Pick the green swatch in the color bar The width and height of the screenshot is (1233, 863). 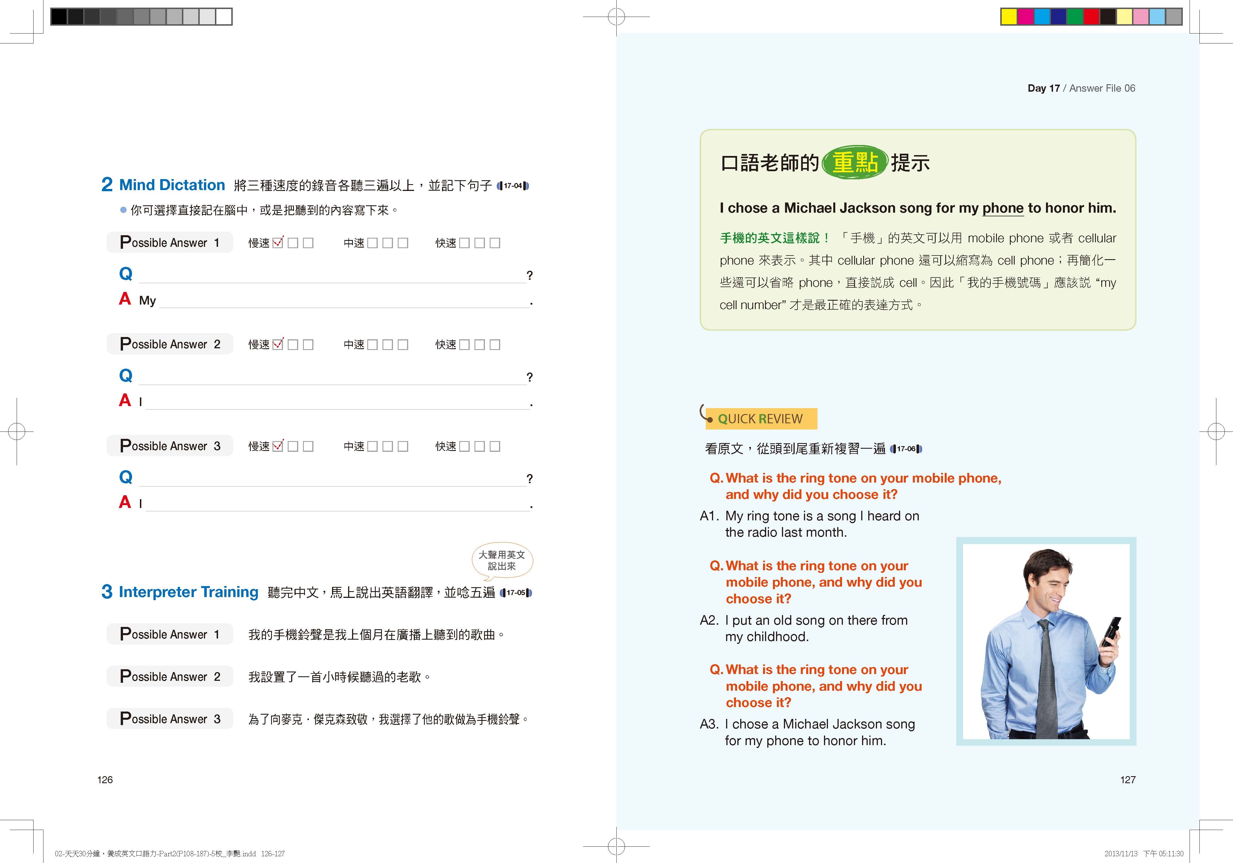tap(1074, 17)
